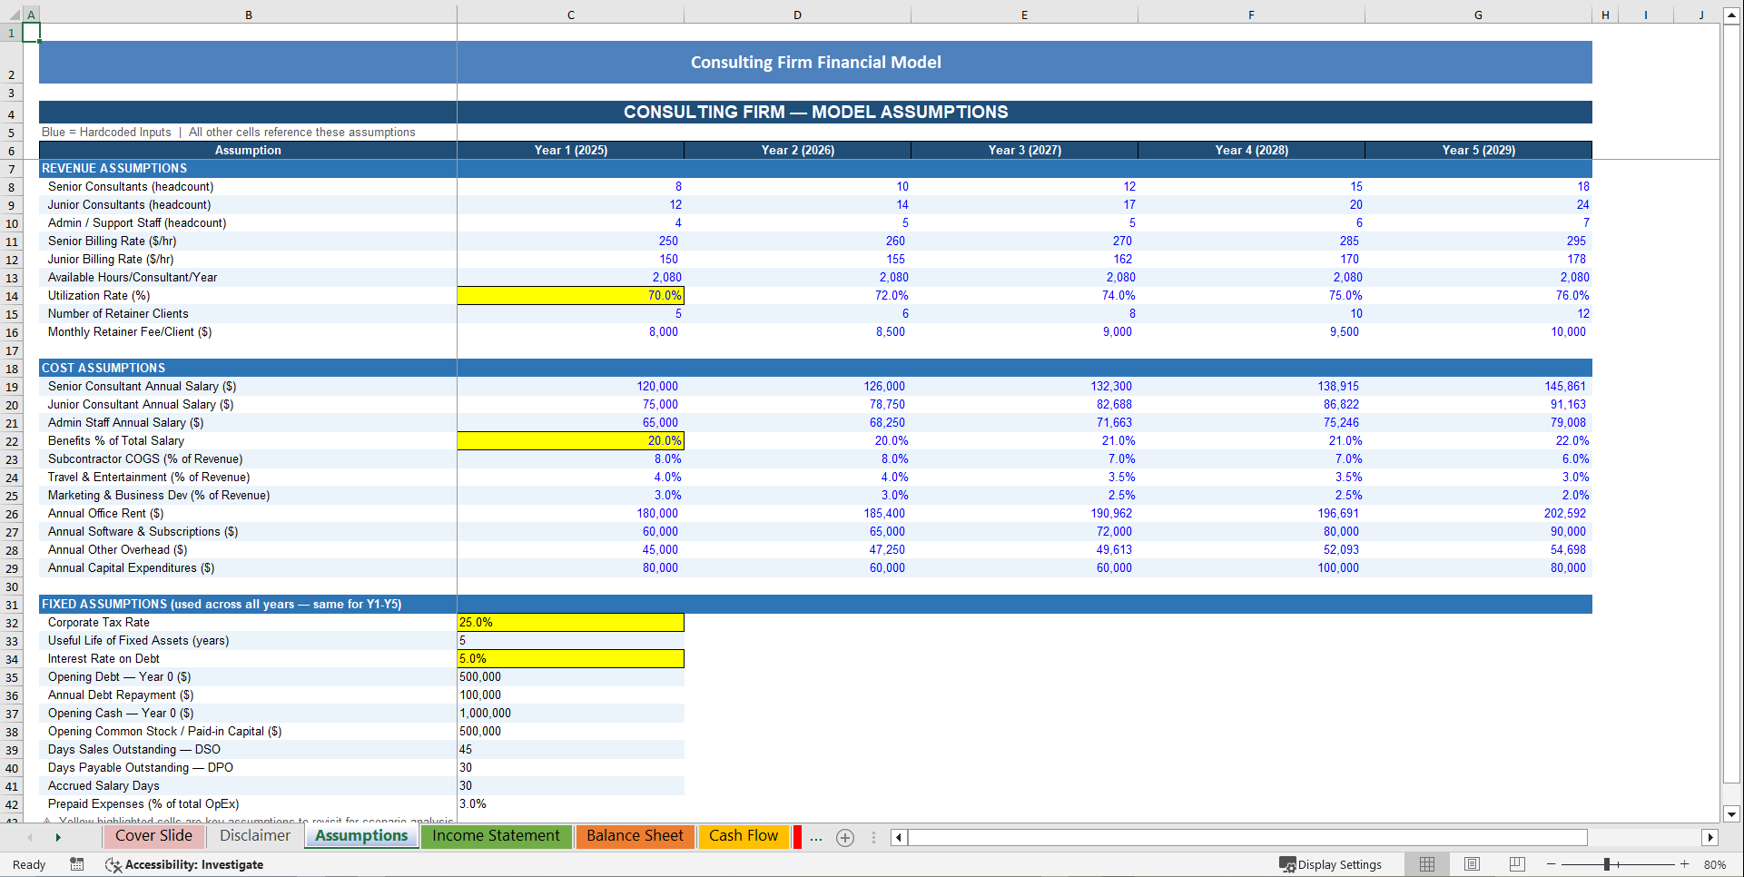The height and width of the screenshot is (877, 1744).
Task: Click the vertical scrollbar down arrow
Action: (1729, 815)
